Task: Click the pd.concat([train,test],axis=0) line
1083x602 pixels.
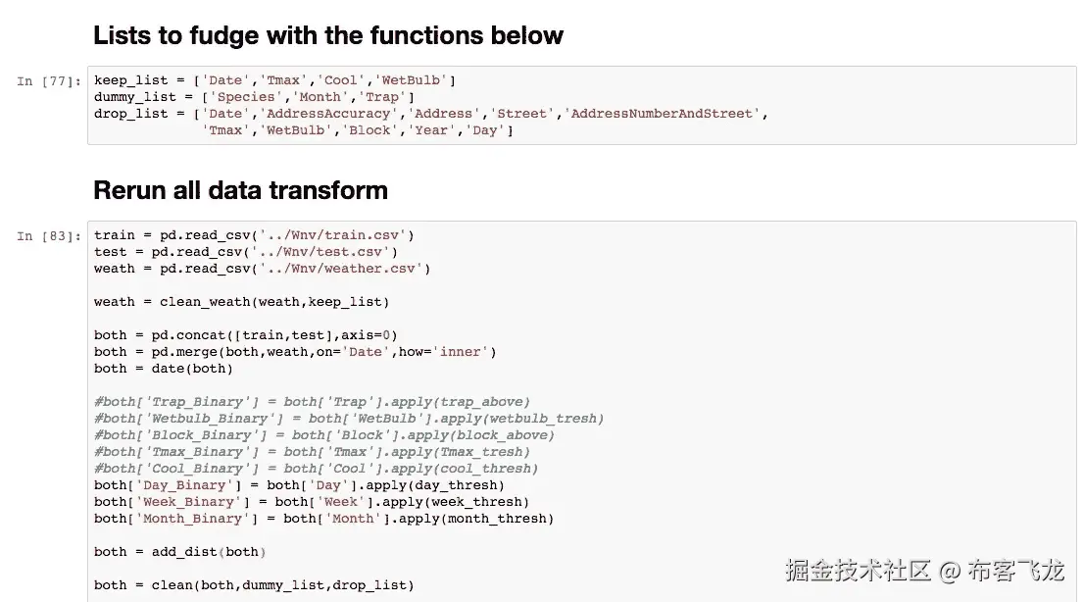Action: click(x=245, y=335)
